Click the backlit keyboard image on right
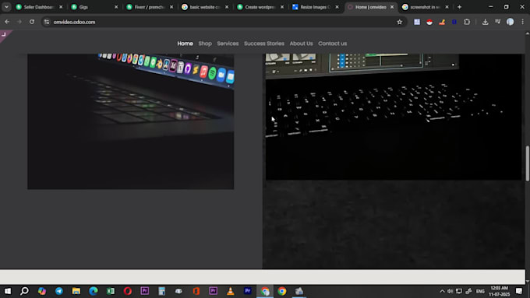The image size is (530, 298). coord(394,117)
